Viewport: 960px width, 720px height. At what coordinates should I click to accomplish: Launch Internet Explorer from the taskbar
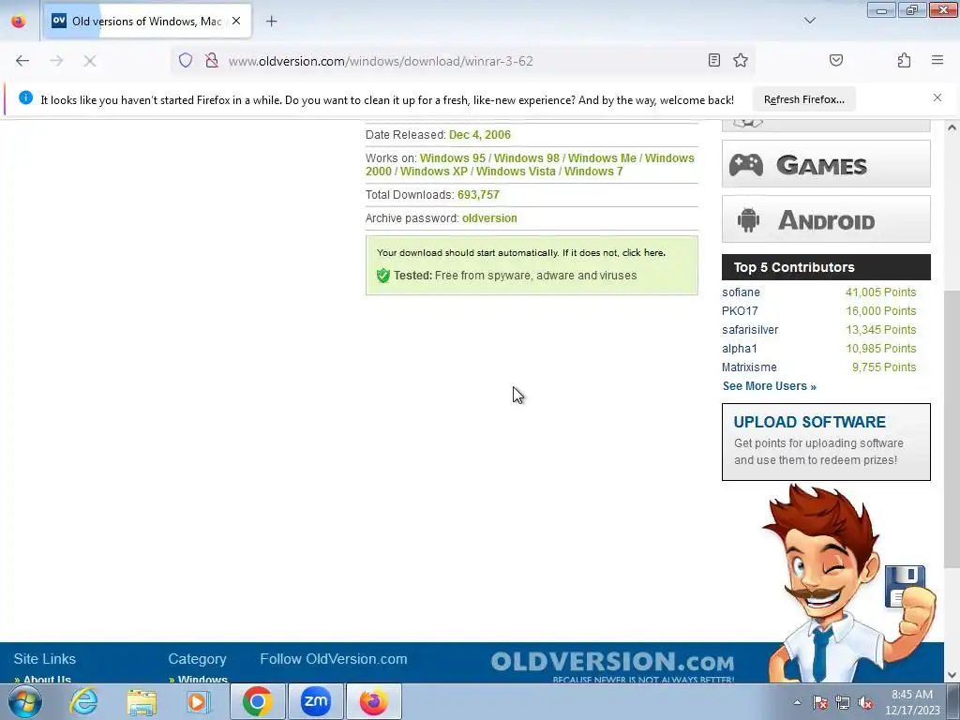[x=83, y=701]
